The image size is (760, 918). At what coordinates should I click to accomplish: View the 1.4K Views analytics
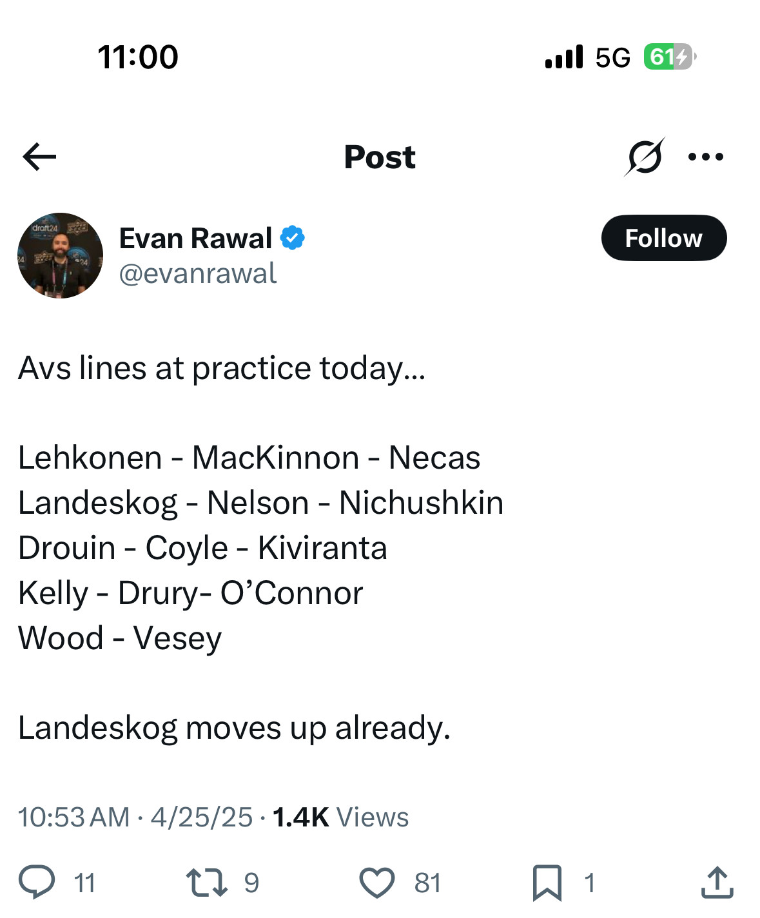pos(340,817)
